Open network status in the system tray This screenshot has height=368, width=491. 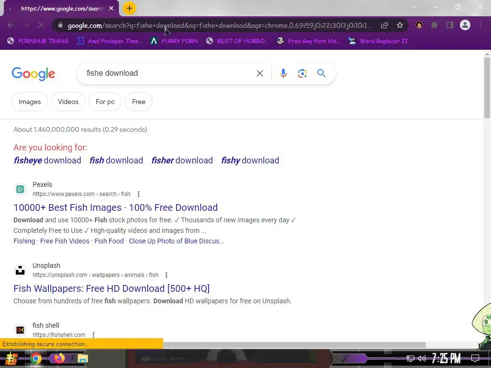click(410, 358)
